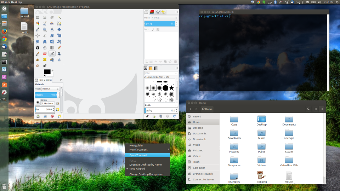Screen dimensions: 340x191
Task: Select the Move tool
Action: click(59, 29)
